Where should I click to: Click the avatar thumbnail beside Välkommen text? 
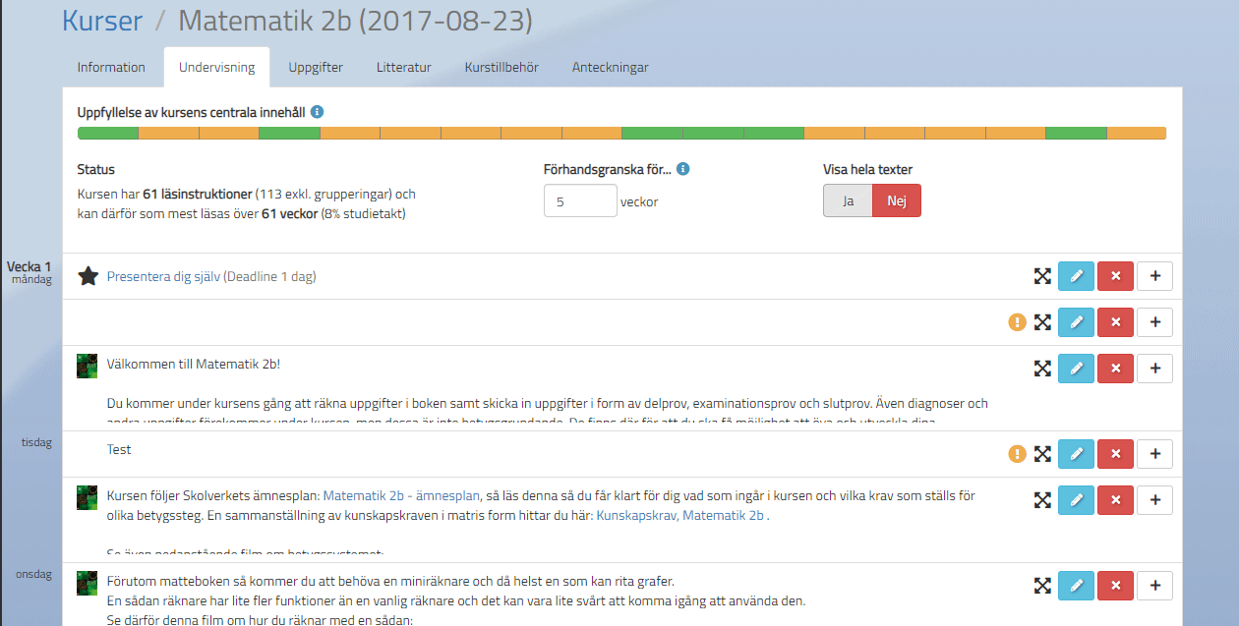point(87,366)
